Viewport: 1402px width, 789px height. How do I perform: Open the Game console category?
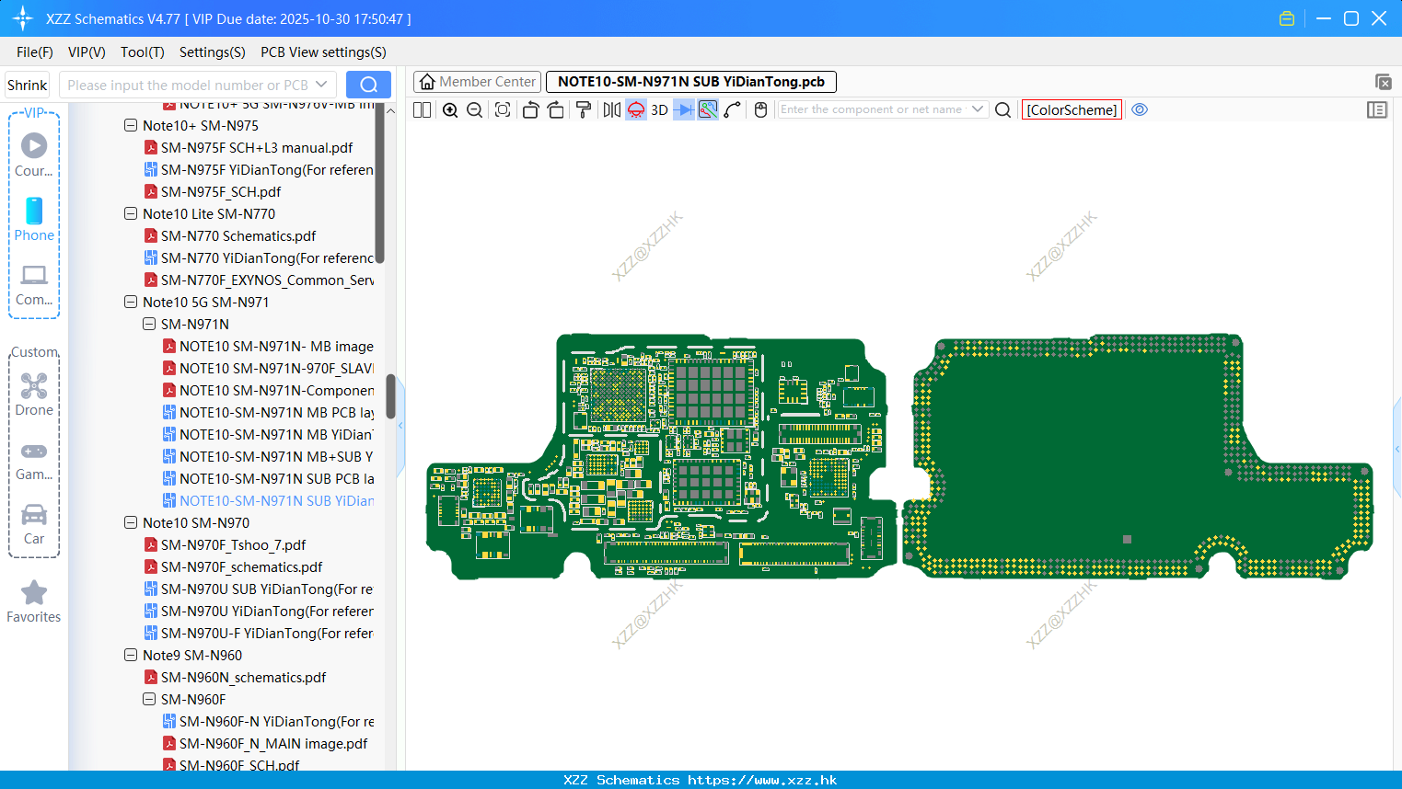pos(34,461)
